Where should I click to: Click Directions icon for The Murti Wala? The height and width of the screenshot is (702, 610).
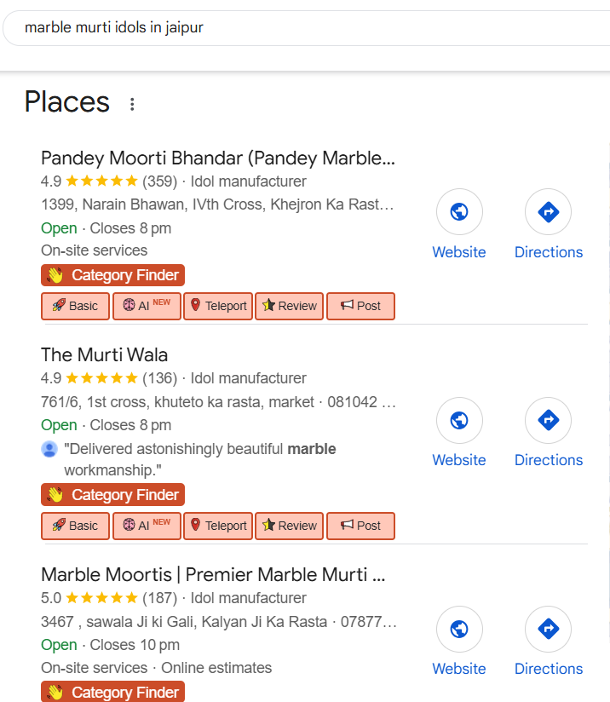[x=548, y=420]
